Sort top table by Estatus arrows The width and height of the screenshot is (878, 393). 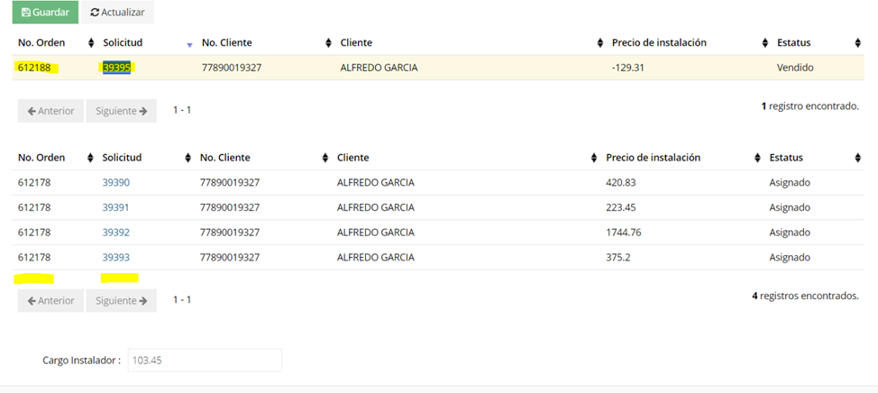858,42
